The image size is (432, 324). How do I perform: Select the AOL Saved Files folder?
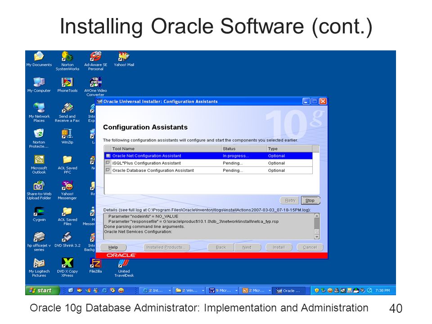67,216
